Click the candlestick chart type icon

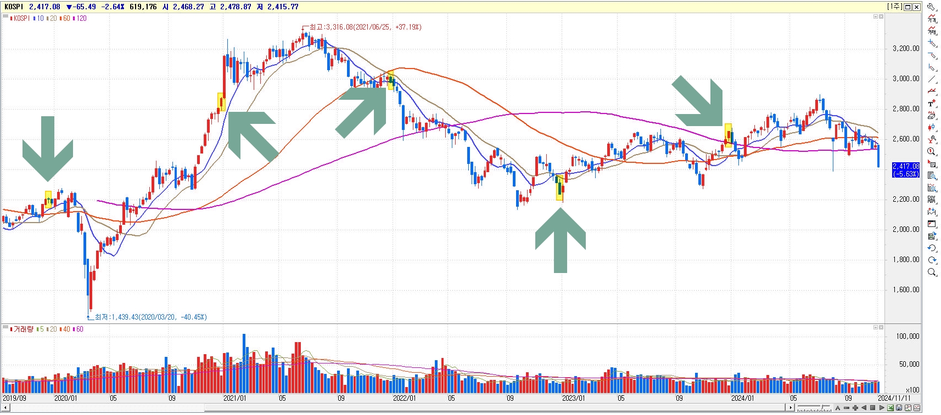pyautogui.click(x=932, y=126)
